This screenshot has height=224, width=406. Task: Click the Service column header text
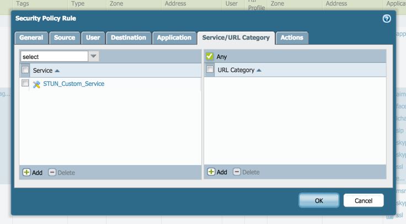42,70
